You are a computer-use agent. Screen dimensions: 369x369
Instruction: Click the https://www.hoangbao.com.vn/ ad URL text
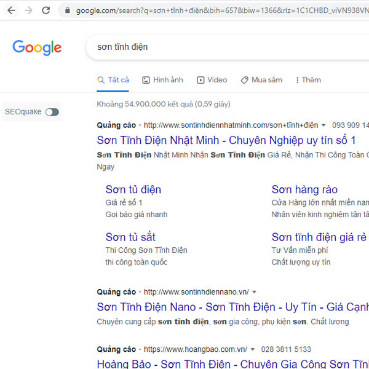196,349
